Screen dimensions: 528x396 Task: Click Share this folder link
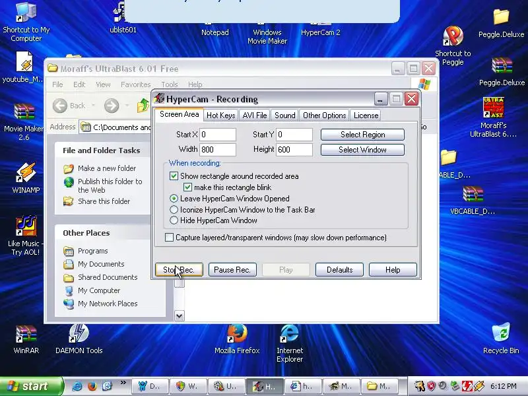(104, 201)
